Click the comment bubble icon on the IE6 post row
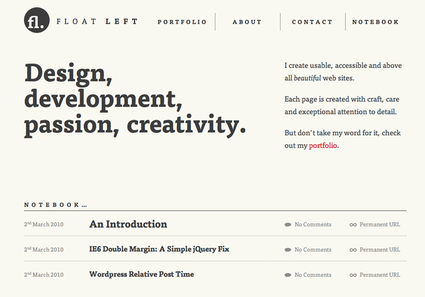 288,249
